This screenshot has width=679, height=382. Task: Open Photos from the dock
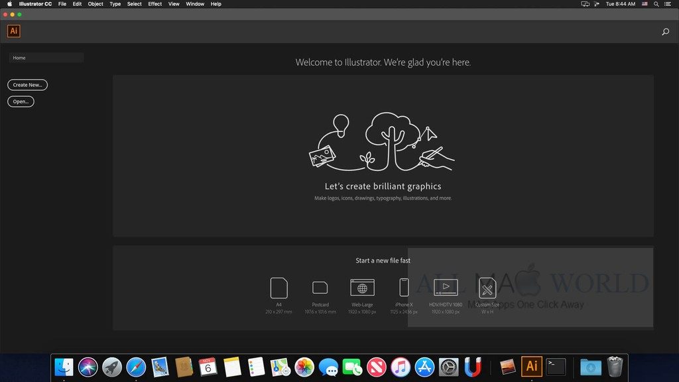pyautogui.click(x=304, y=367)
